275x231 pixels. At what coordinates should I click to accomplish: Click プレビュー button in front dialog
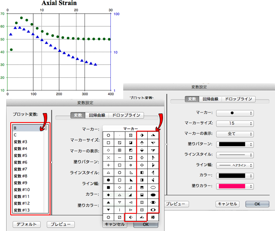61,224
